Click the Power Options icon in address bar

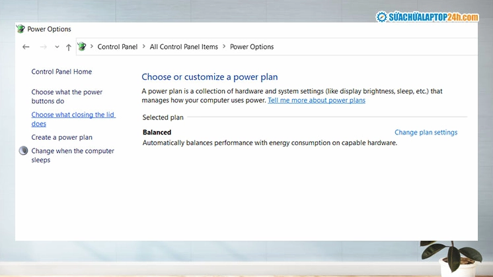[x=82, y=47]
